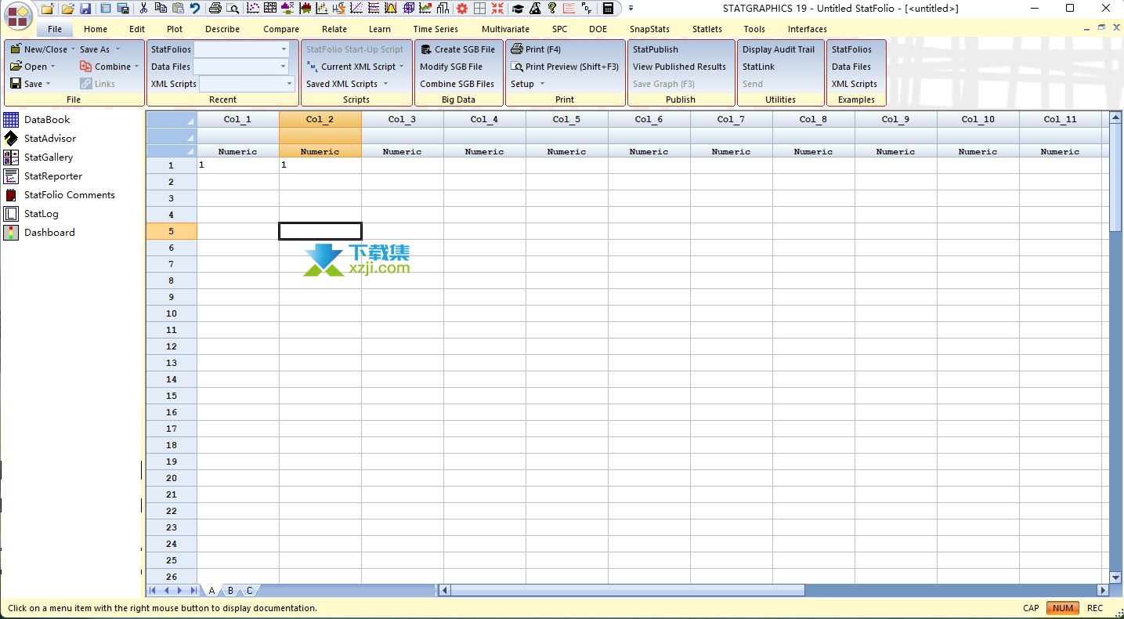Click the round application menu button
This screenshot has height=619, width=1124.
(x=19, y=16)
